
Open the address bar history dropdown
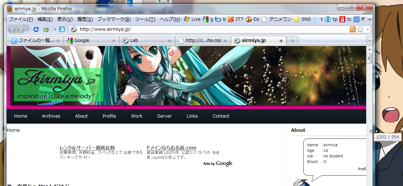click(x=368, y=29)
